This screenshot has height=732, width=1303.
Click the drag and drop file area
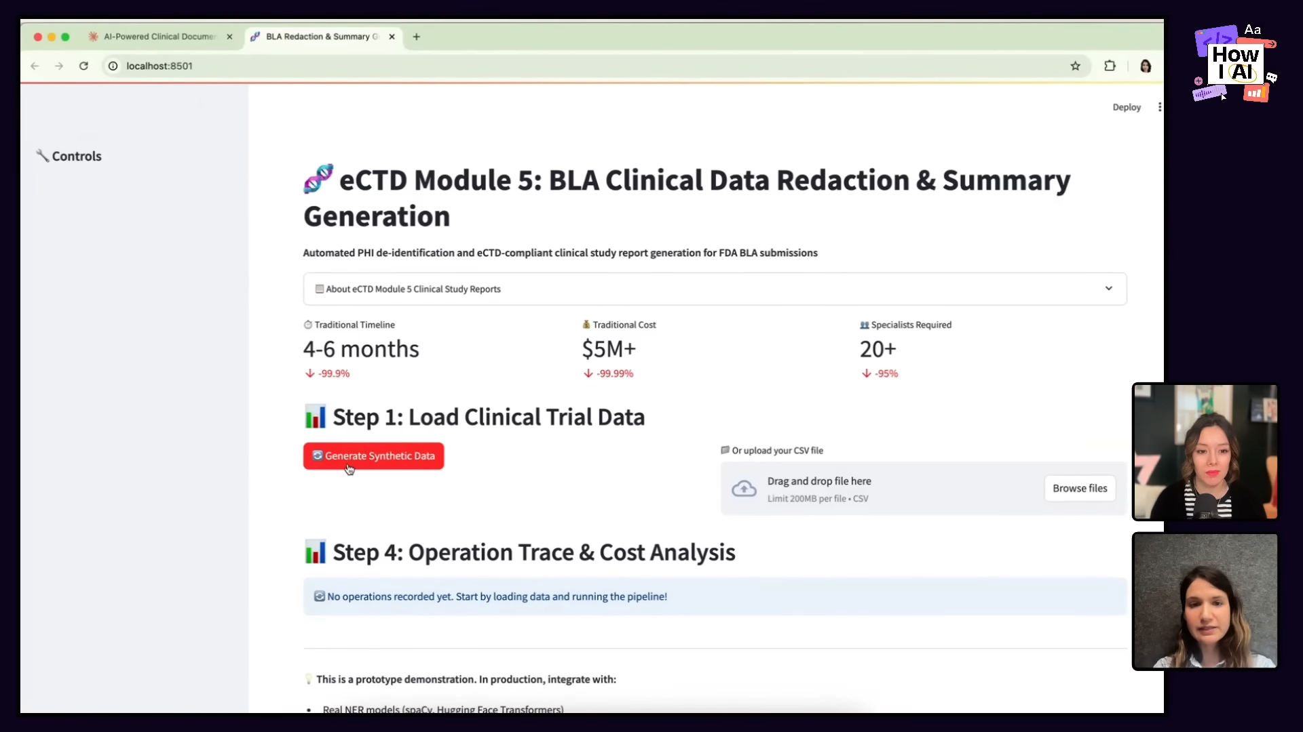coord(882,488)
